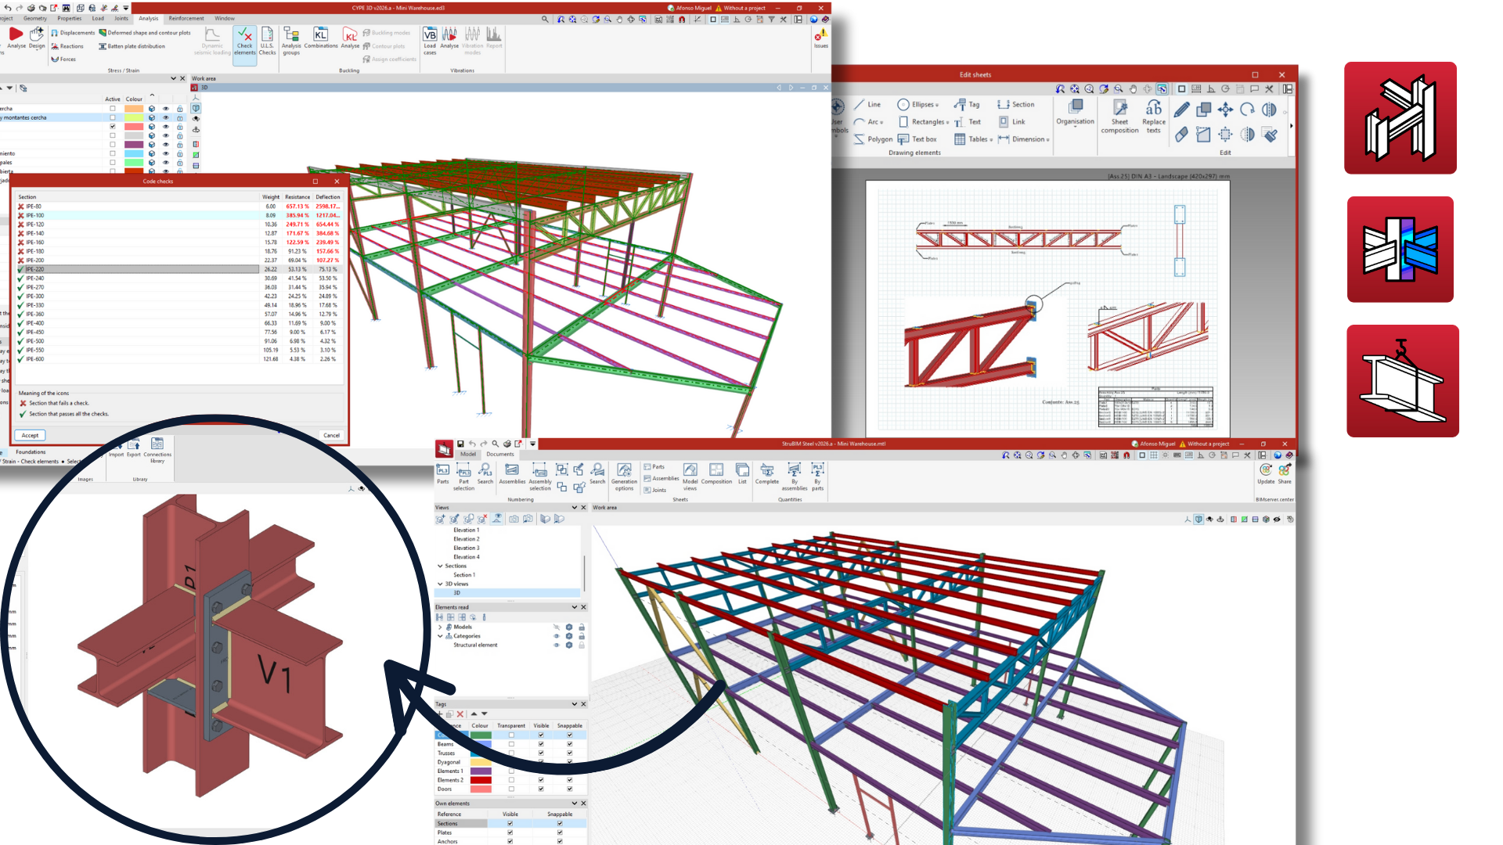Screen dimensions: 1503x845
Task: Toggle visibility eye for Categories
Action: point(557,636)
